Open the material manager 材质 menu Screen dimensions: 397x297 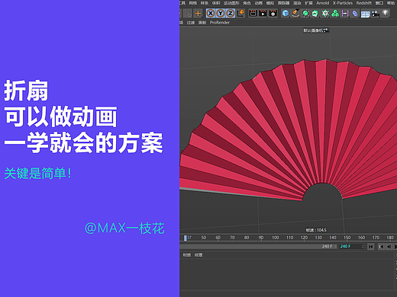click(x=187, y=255)
